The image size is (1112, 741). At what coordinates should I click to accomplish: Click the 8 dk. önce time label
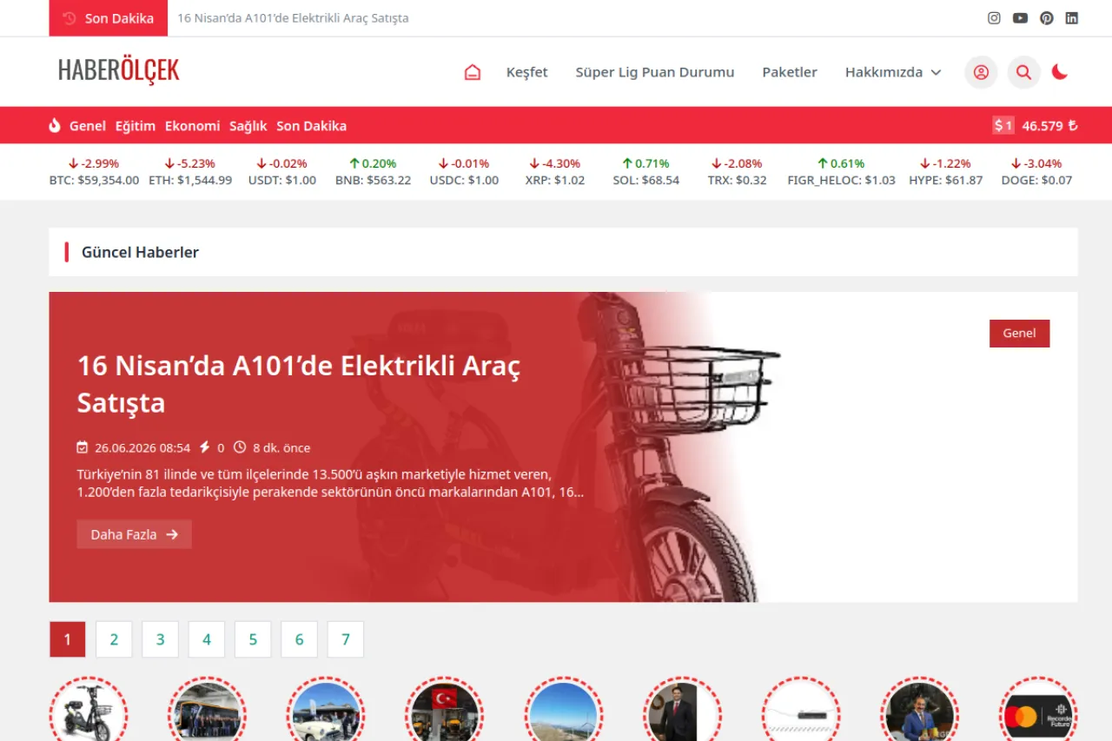(x=281, y=448)
